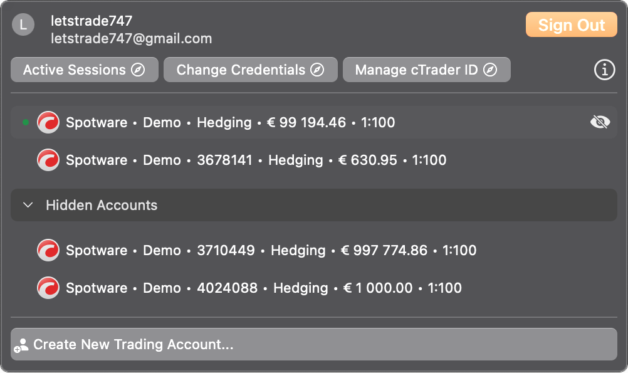Click the letstrade747@gmail.com email text
Image resolution: width=628 pixels, height=373 pixels.
tap(132, 38)
